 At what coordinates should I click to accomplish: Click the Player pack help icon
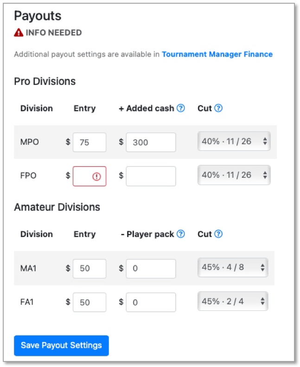coord(181,234)
